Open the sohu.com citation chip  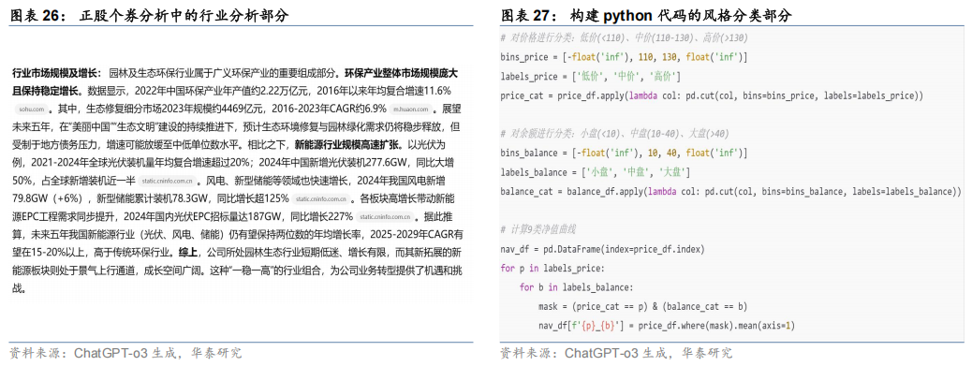(x=31, y=110)
